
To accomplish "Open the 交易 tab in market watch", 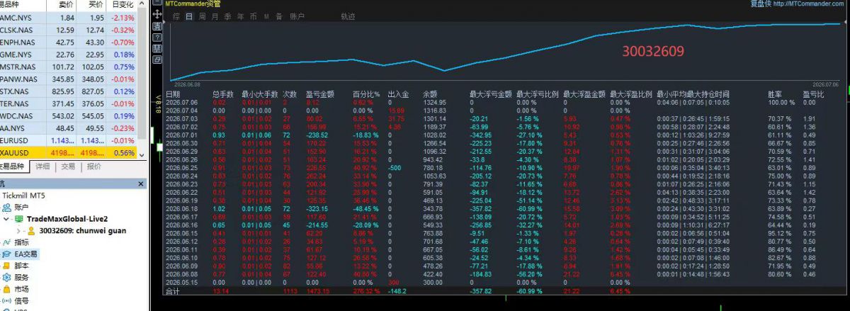I will pos(68,167).
